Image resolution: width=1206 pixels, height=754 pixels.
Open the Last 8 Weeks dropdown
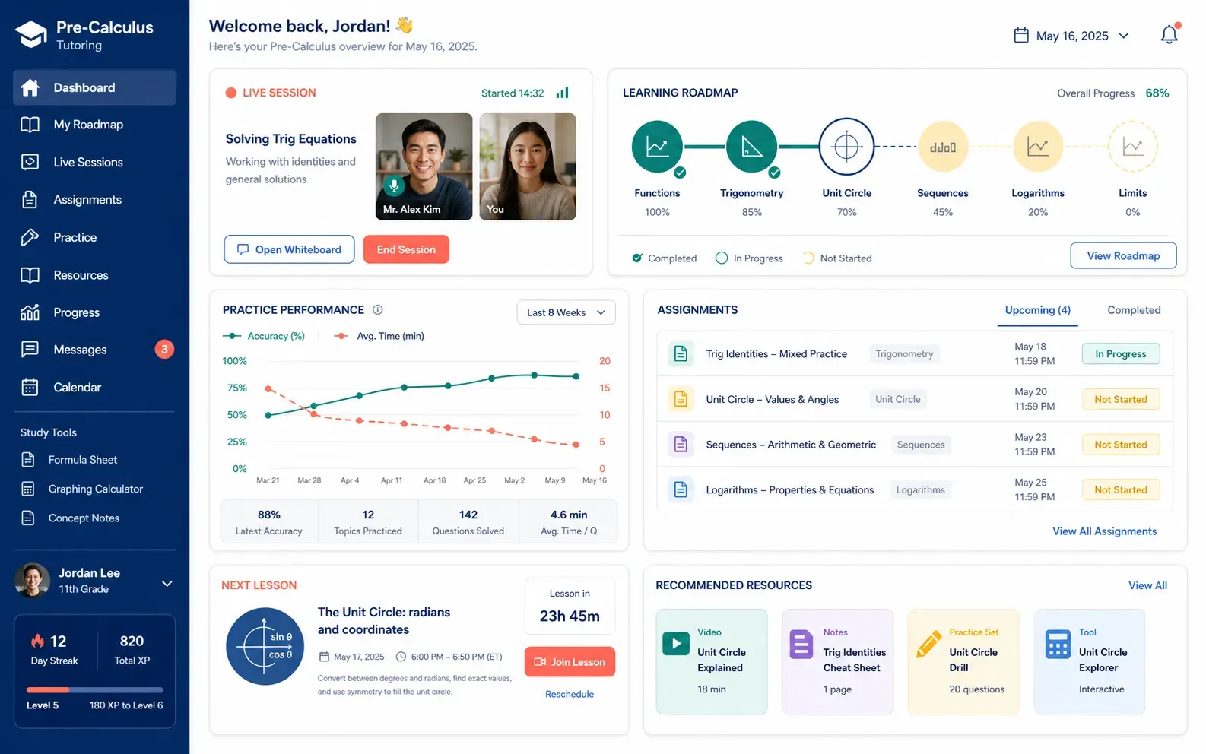pos(567,312)
